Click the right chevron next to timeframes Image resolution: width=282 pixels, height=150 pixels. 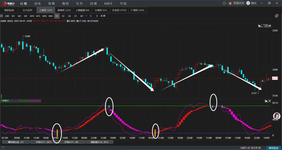pos(97,16)
